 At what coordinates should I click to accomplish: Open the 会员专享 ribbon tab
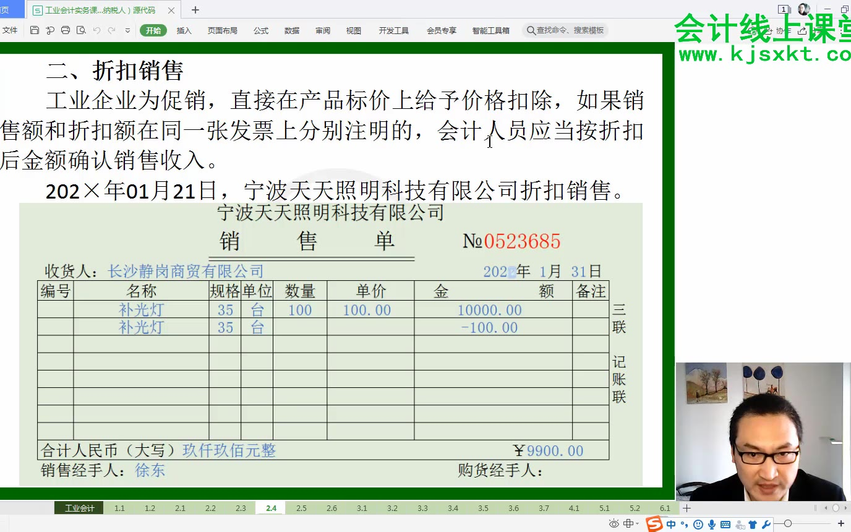point(442,30)
